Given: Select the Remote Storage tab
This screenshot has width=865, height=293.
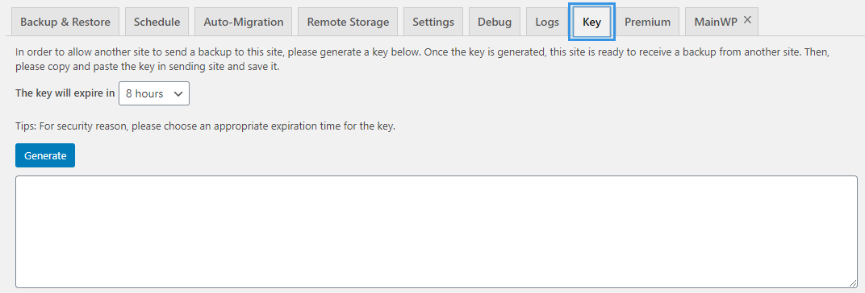Looking at the screenshot, I should pyautogui.click(x=348, y=22).
